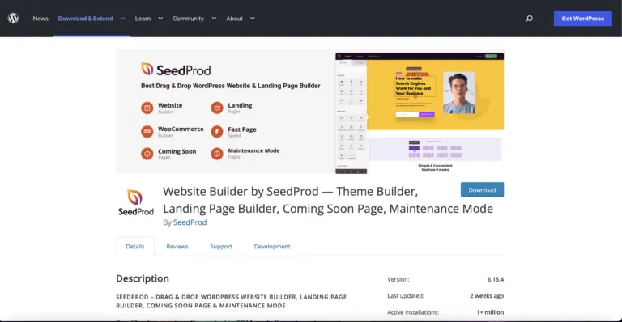Open the search magnifier icon
The height and width of the screenshot is (322, 622).
tap(529, 19)
